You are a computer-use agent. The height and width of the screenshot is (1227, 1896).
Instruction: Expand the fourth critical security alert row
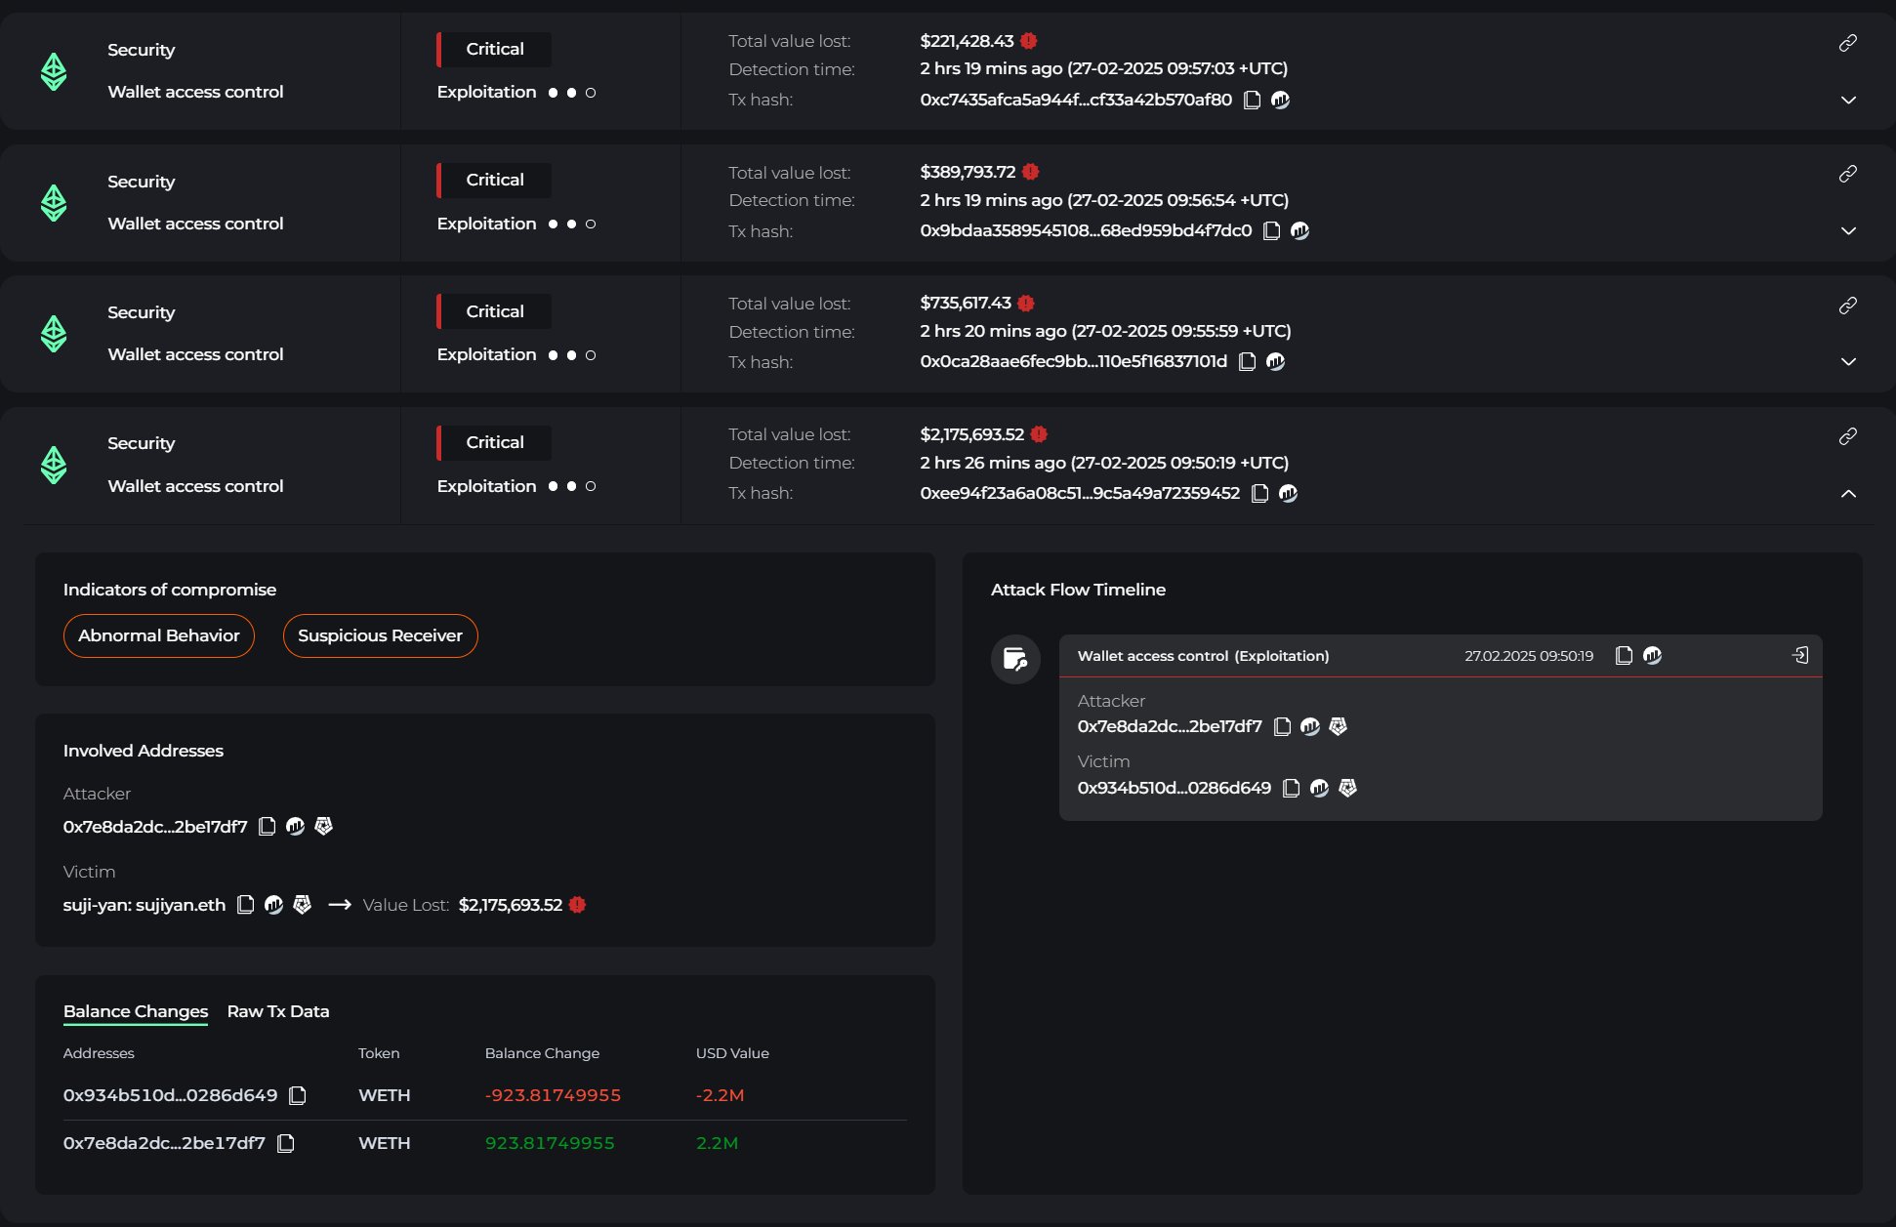click(1847, 493)
